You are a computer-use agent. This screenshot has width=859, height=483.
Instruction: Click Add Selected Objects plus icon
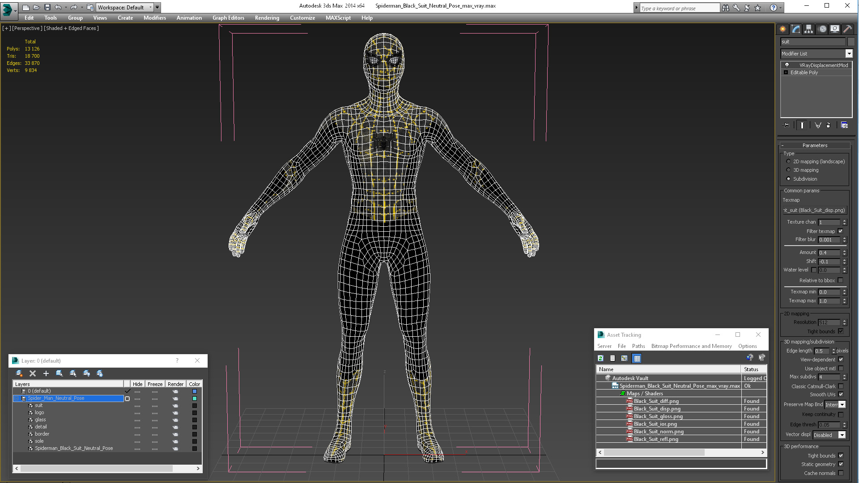tap(46, 373)
